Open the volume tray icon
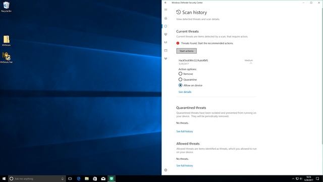The width and height of the screenshot is (323, 182). [301, 178]
